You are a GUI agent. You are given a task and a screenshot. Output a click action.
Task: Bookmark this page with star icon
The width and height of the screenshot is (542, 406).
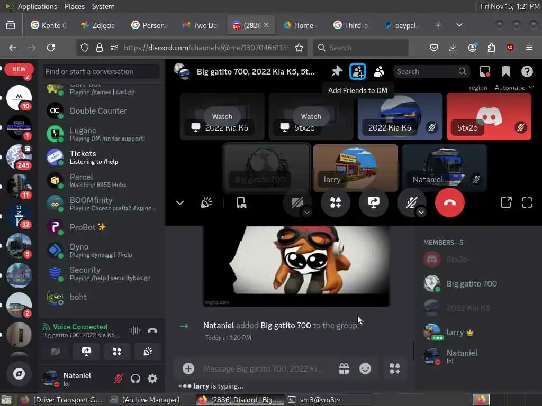click(x=299, y=48)
